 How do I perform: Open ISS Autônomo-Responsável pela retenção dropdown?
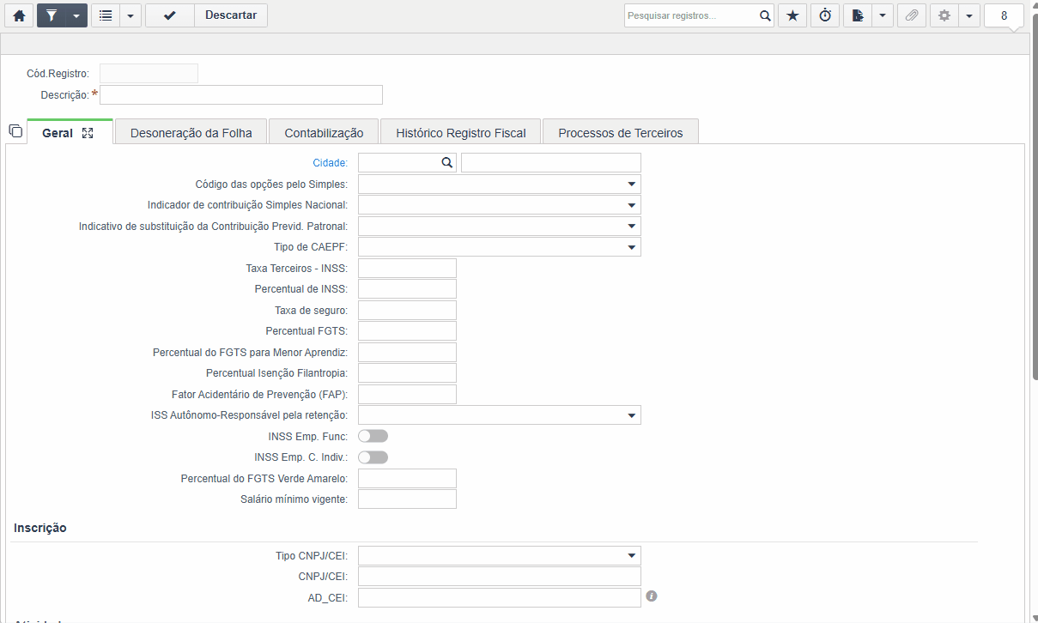click(500, 415)
